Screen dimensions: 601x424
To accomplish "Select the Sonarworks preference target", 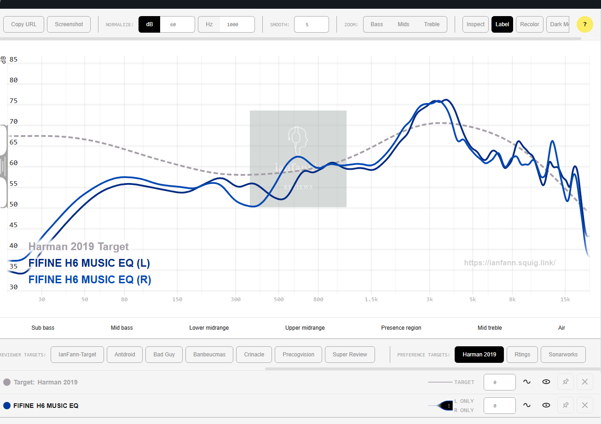I will point(563,355).
